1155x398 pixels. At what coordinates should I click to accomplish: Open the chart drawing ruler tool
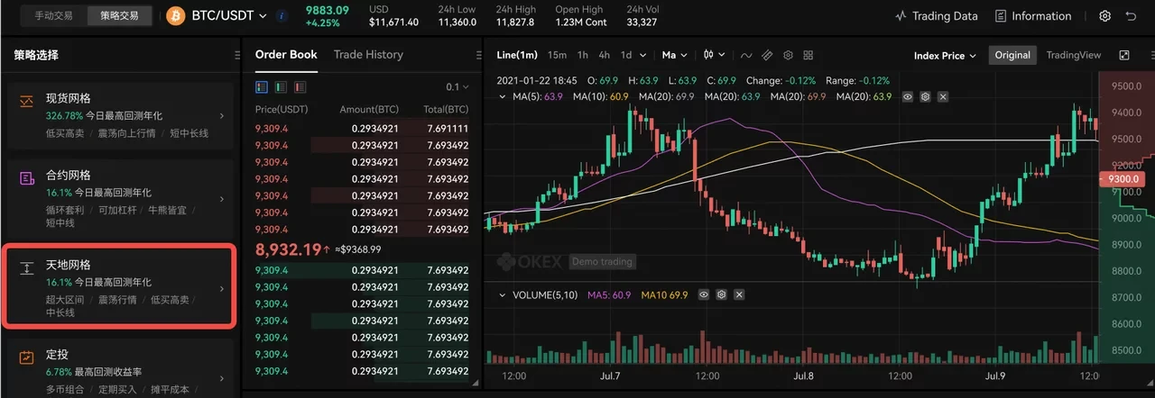[767, 55]
